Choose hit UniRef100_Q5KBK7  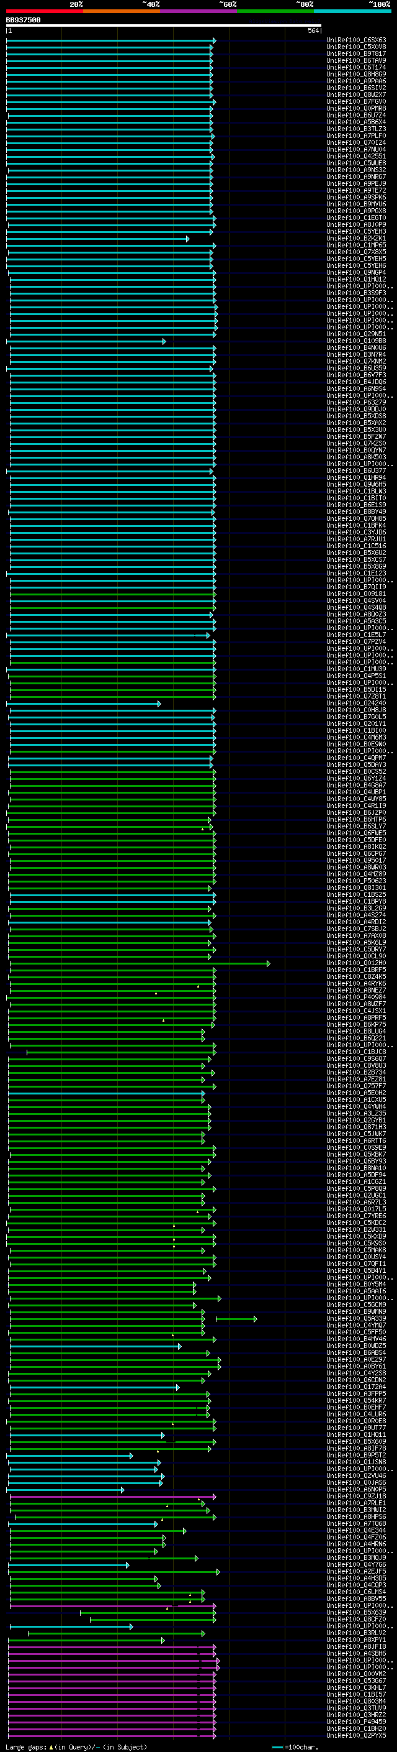click(x=356, y=1154)
